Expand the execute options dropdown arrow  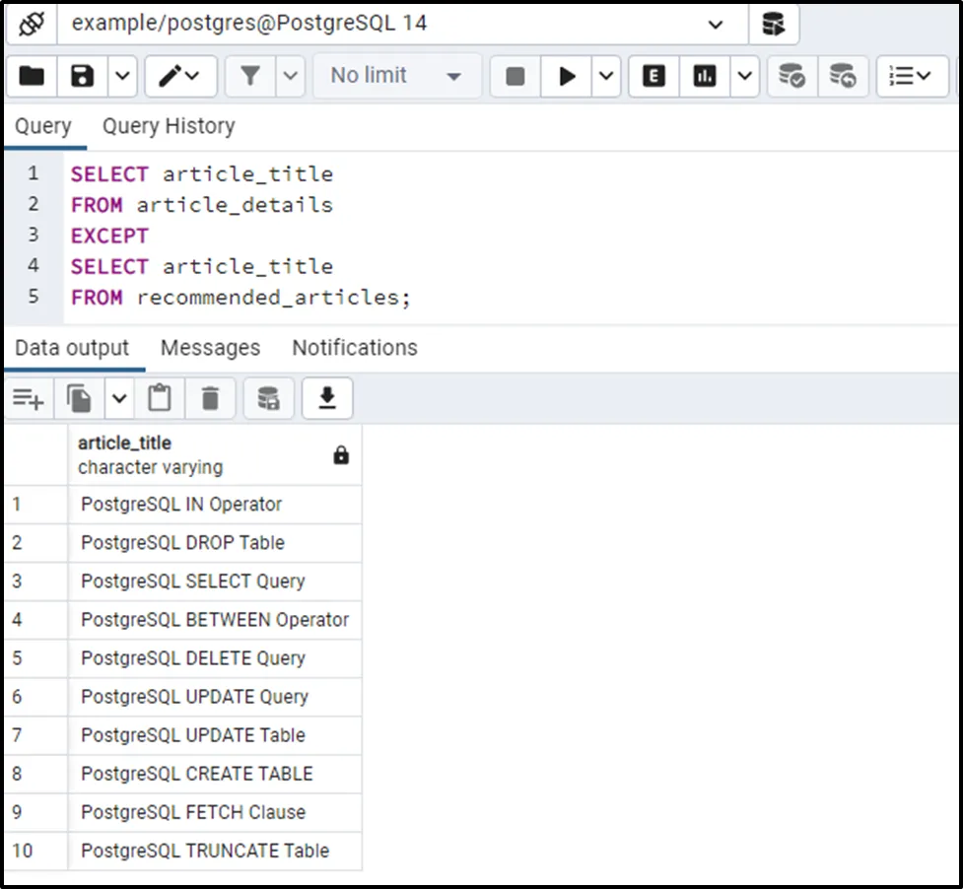pos(605,76)
